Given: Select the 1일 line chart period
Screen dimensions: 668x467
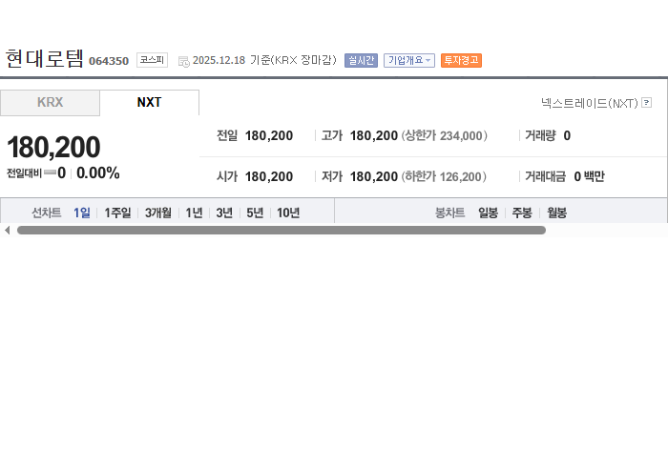Looking at the screenshot, I should coord(82,213).
